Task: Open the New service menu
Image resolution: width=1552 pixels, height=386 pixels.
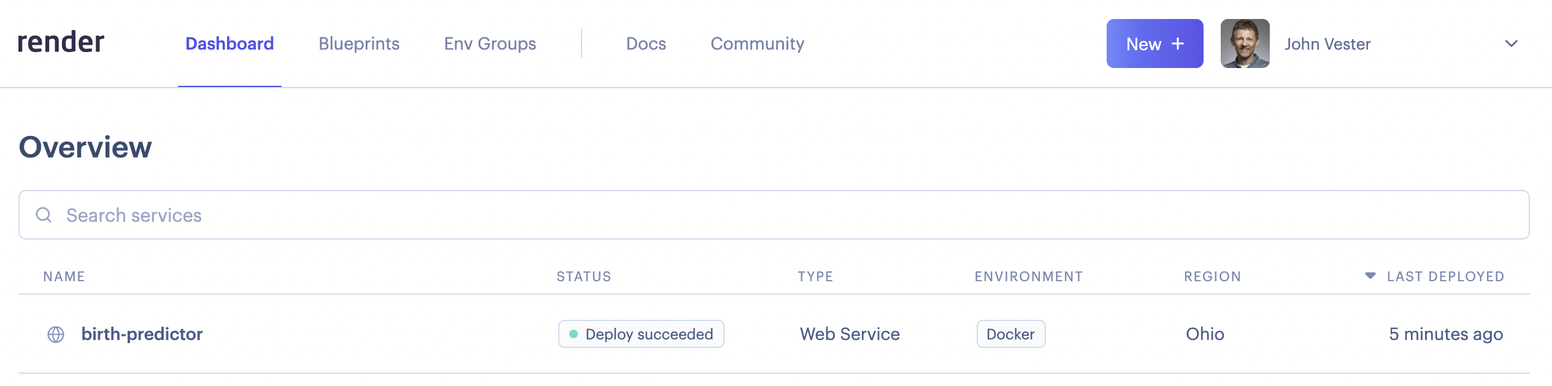Action: (x=1154, y=43)
